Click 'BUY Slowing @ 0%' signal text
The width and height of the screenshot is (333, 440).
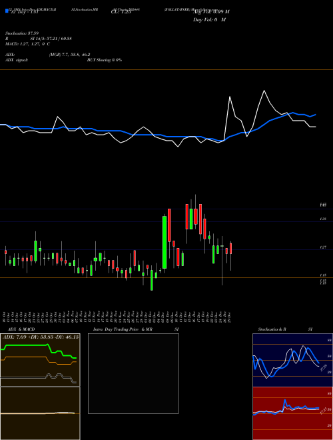point(105,60)
